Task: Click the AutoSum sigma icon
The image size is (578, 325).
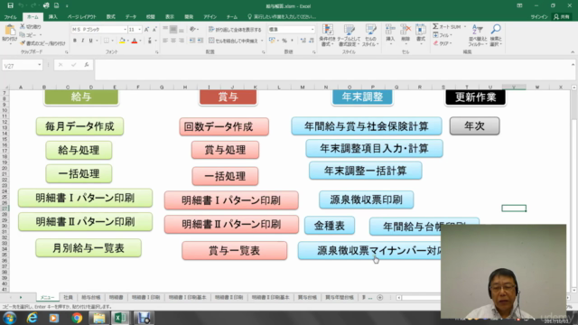Action: pyautogui.click(x=435, y=26)
